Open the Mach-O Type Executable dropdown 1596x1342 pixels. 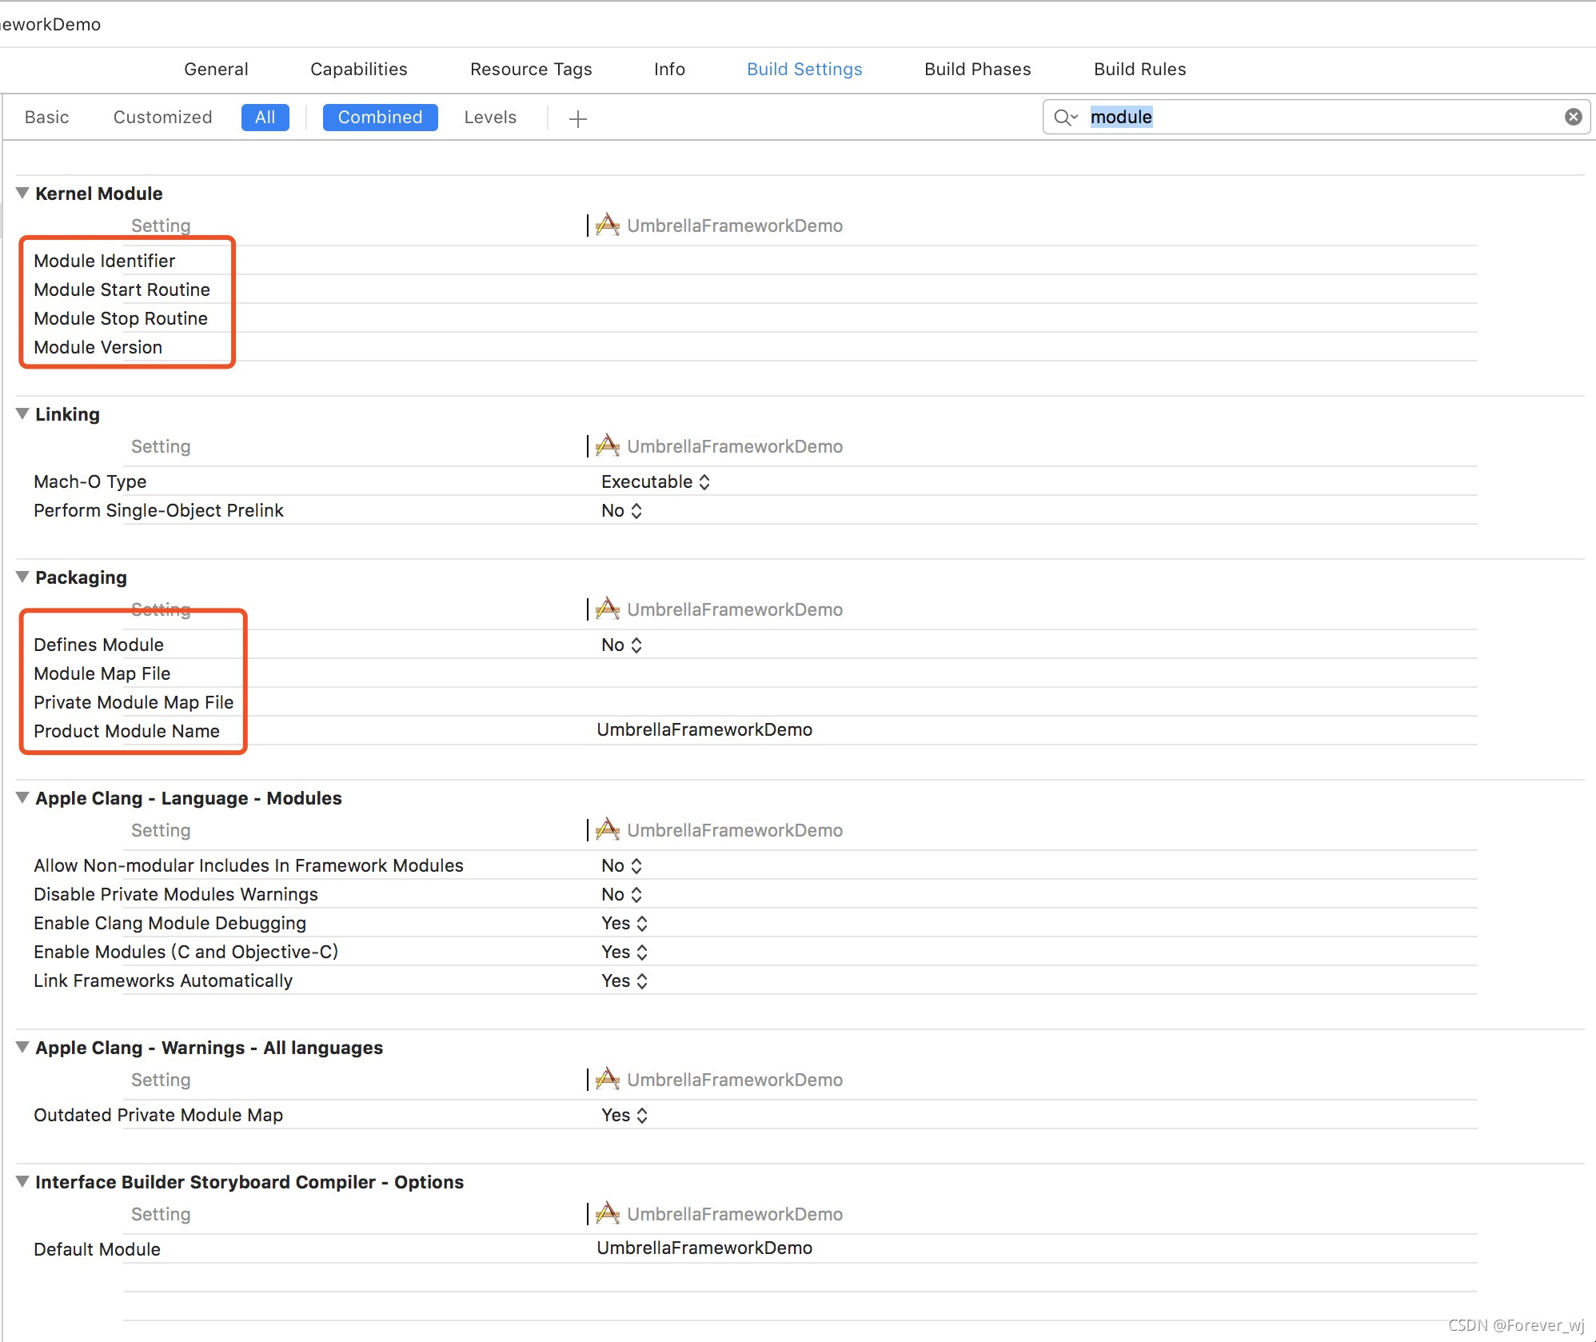coord(655,481)
